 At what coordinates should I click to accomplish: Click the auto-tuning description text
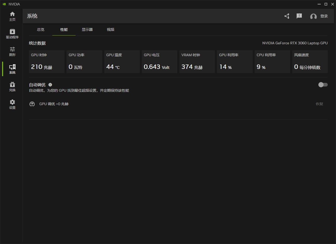click(79, 90)
